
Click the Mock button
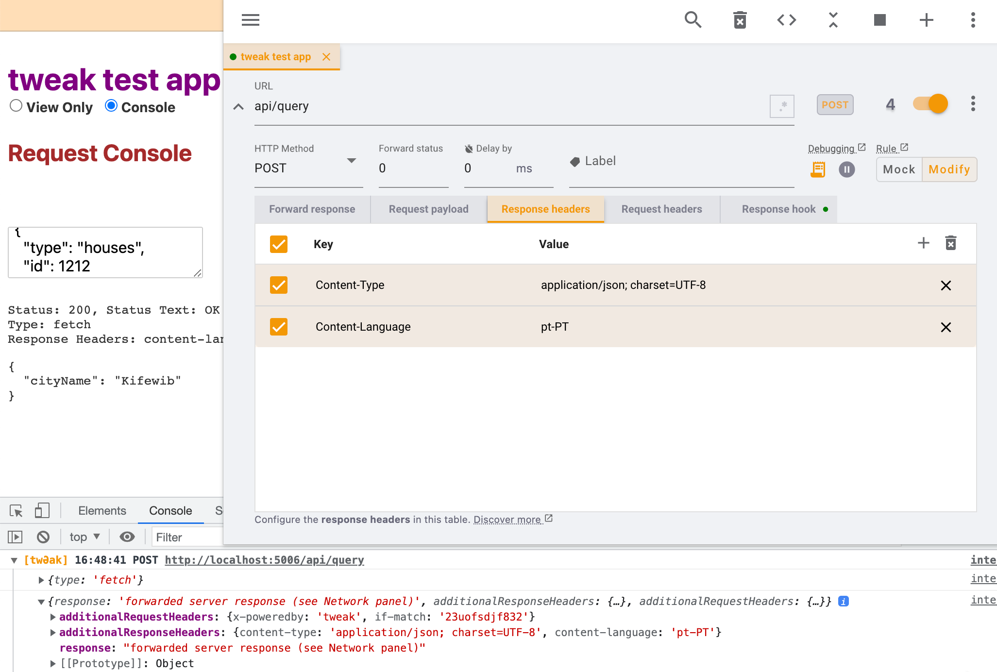tap(898, 169)
